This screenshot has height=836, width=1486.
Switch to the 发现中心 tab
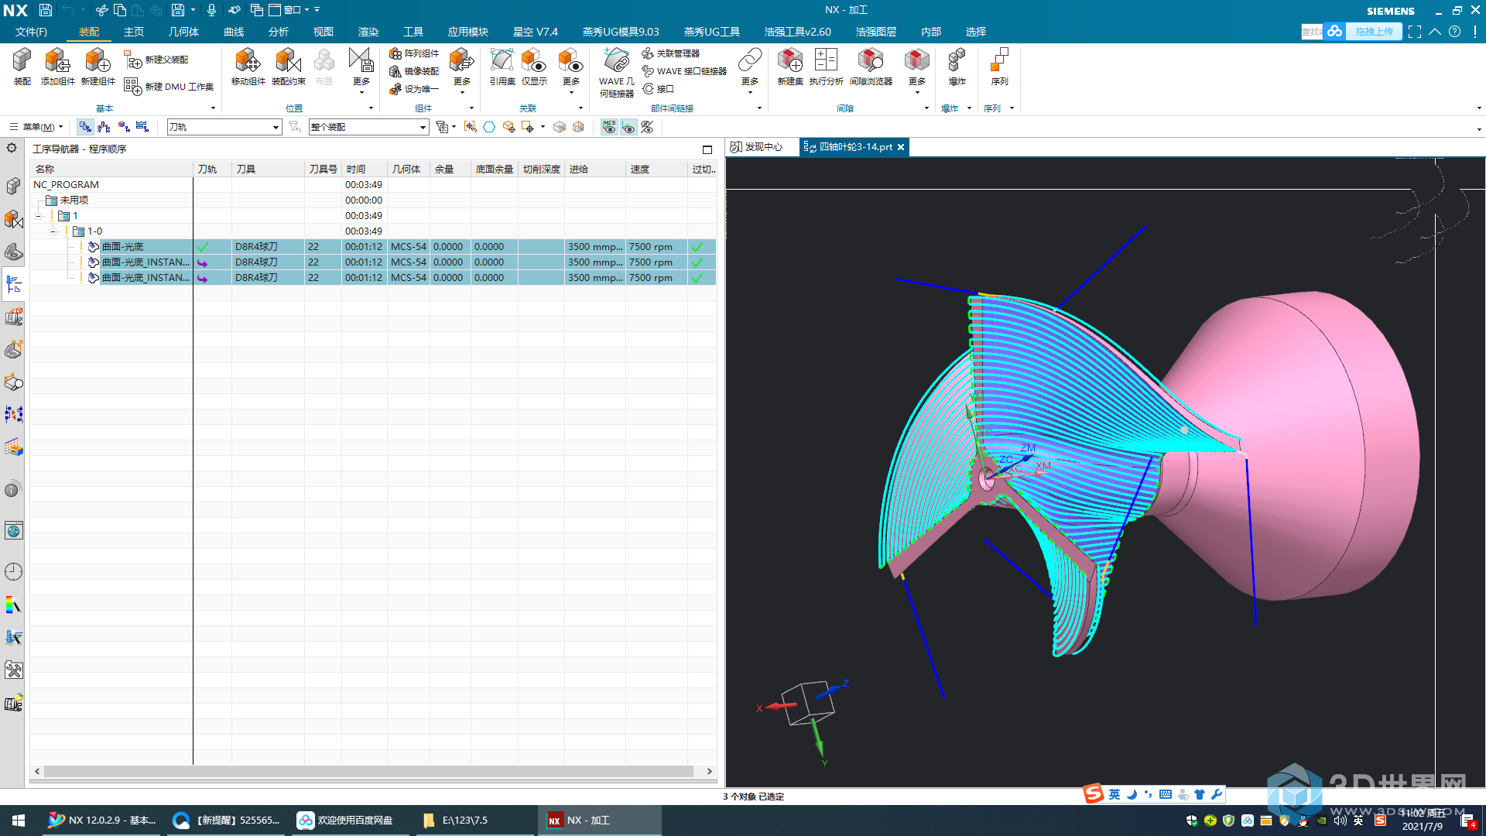[x=756, y=147]
